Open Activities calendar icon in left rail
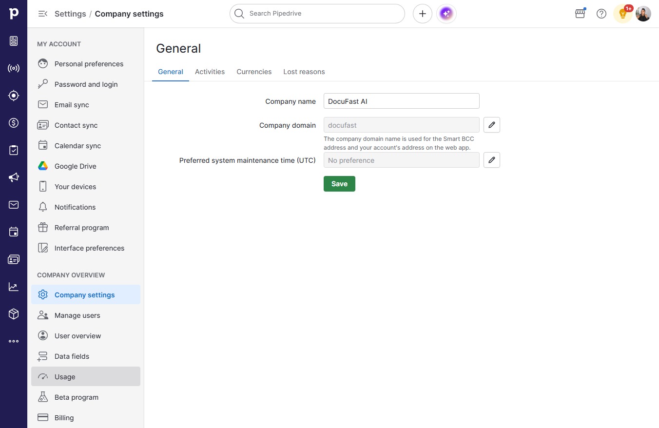Screen dimensions: 659x428 (x=14, y=232)
